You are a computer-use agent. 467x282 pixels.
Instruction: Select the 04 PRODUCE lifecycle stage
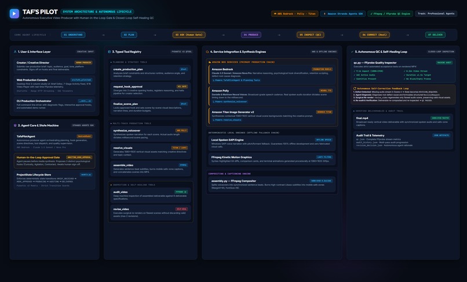(x=251, y=35)
